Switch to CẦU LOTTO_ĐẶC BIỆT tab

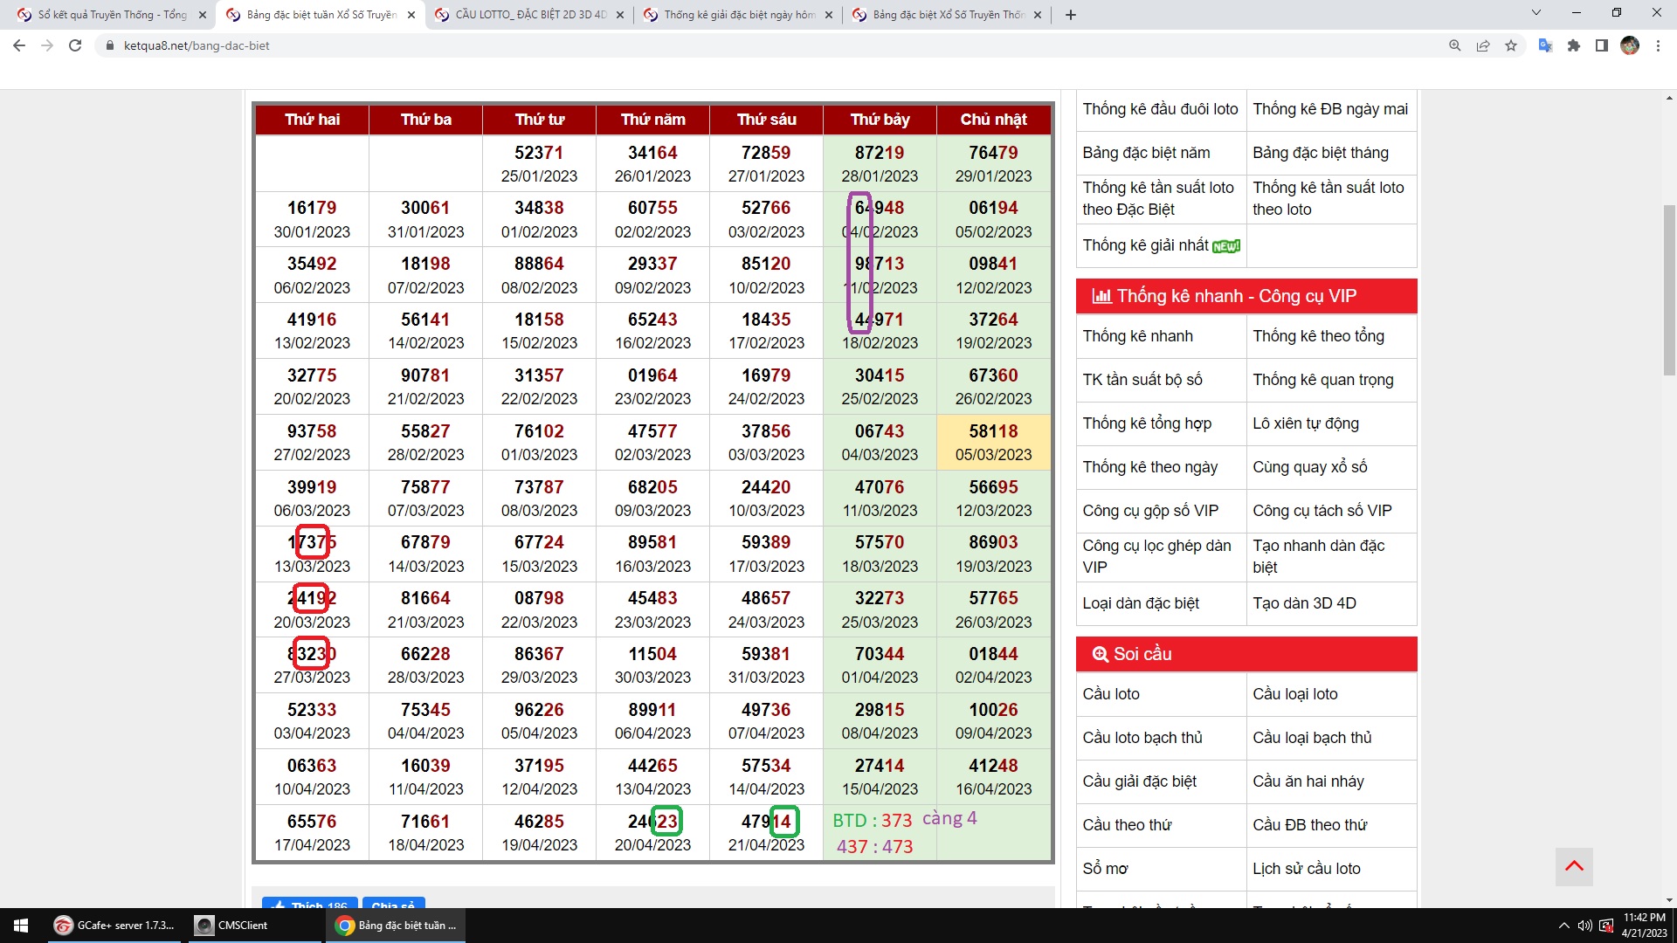[x=529, y=15]
